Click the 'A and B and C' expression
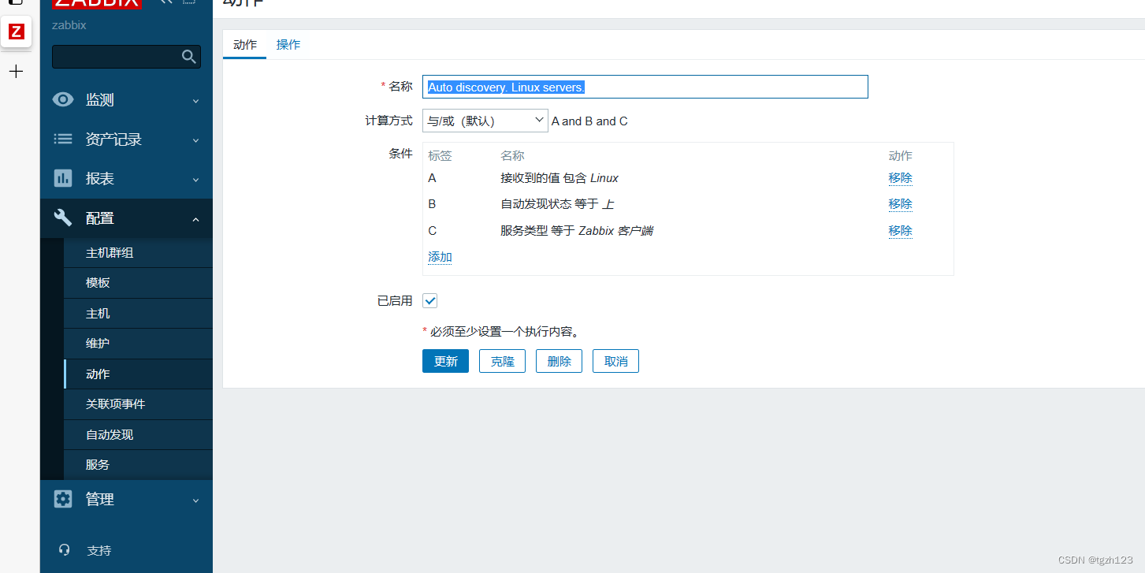 (x=589, y=121)
